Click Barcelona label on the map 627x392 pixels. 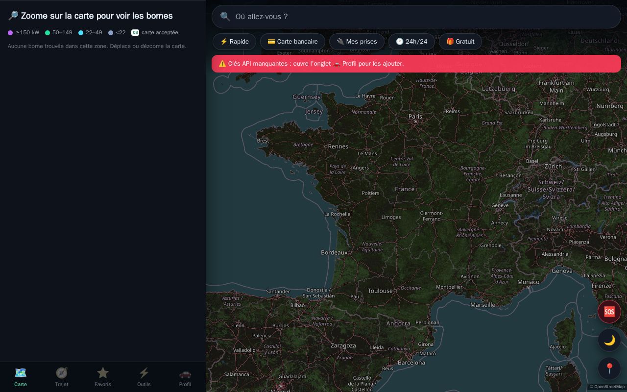[411, 363]
